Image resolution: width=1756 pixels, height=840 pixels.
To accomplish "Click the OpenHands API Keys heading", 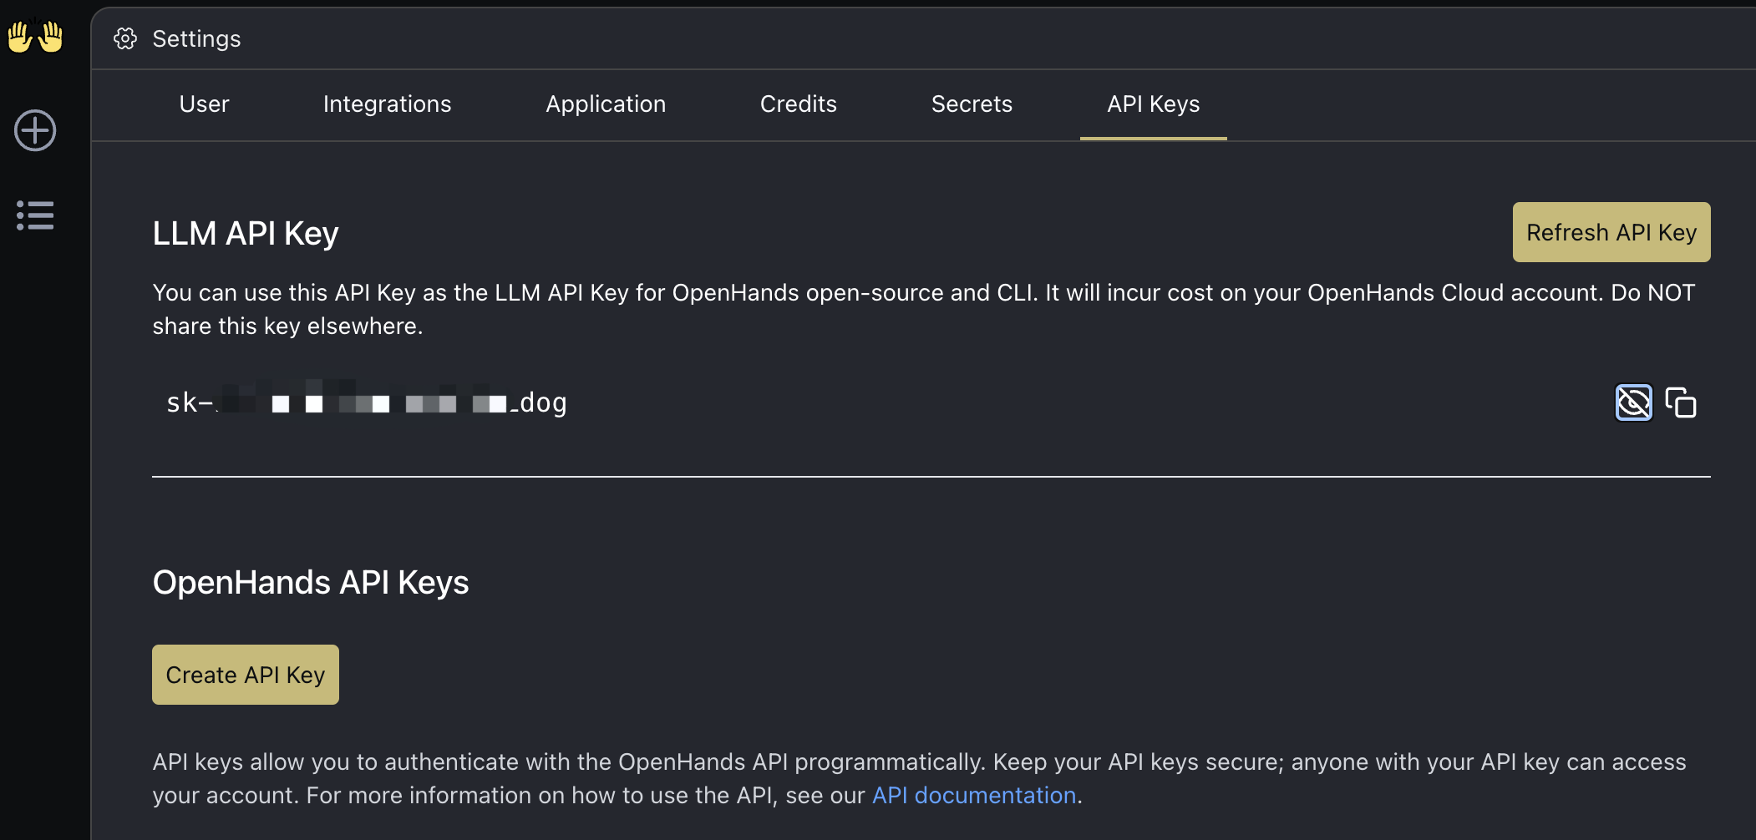I will coord(311,582).
